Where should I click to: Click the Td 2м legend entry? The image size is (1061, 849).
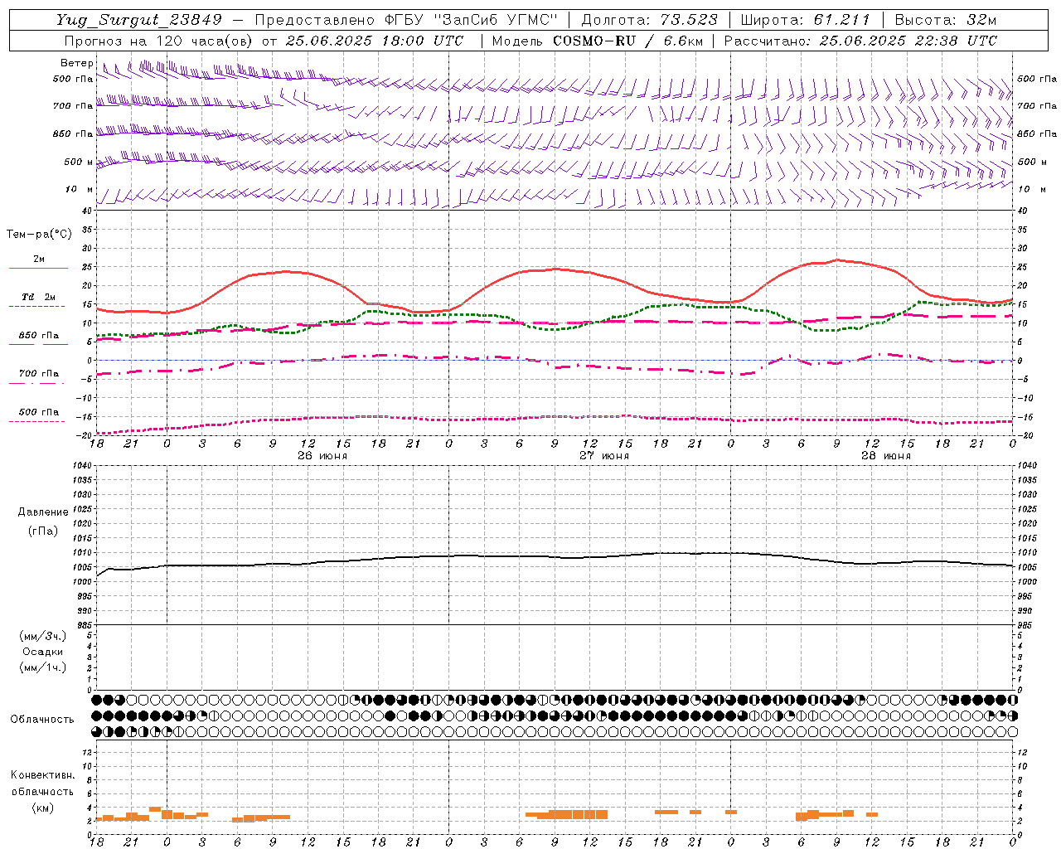click(38, 297)
